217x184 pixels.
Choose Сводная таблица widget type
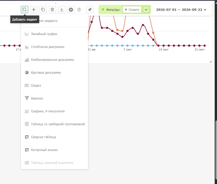[54, 137]
